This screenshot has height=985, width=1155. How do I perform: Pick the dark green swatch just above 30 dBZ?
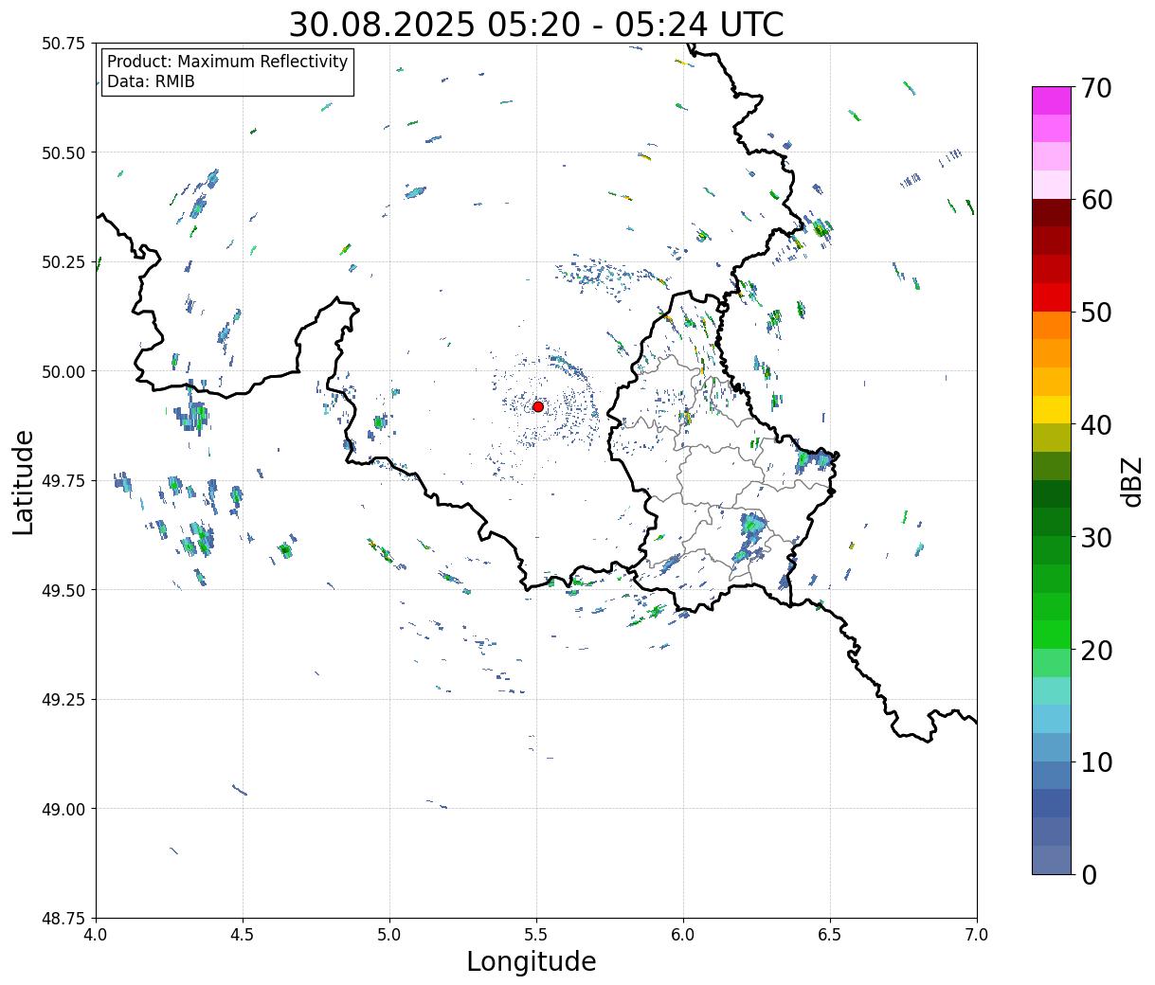(x=1052, y=522)
